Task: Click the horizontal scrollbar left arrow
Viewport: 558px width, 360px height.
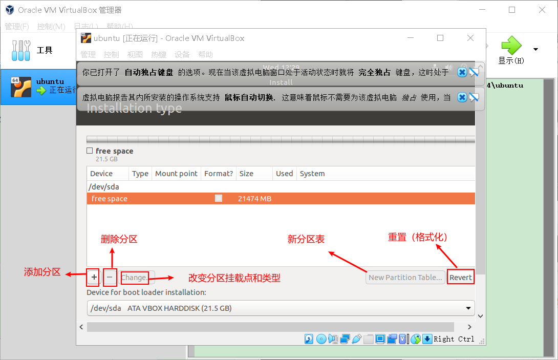Action: coord(81,327)
